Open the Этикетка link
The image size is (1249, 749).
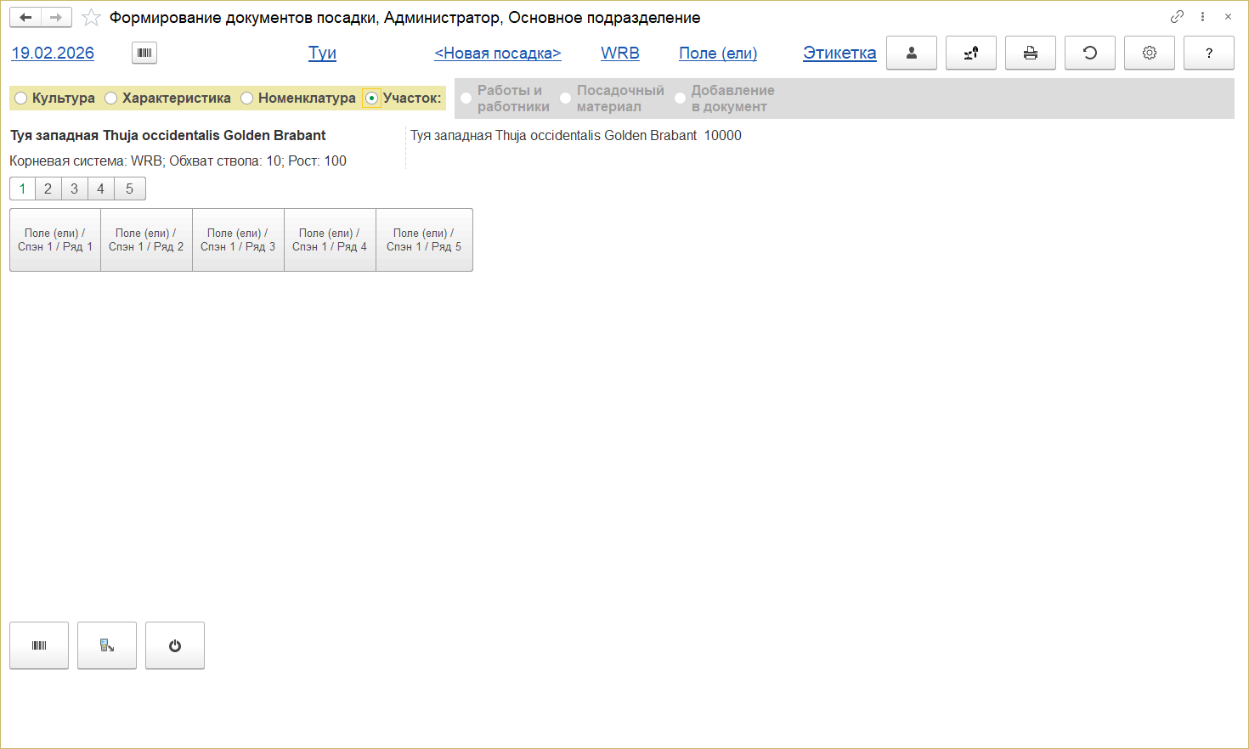[x=839, y=53]
